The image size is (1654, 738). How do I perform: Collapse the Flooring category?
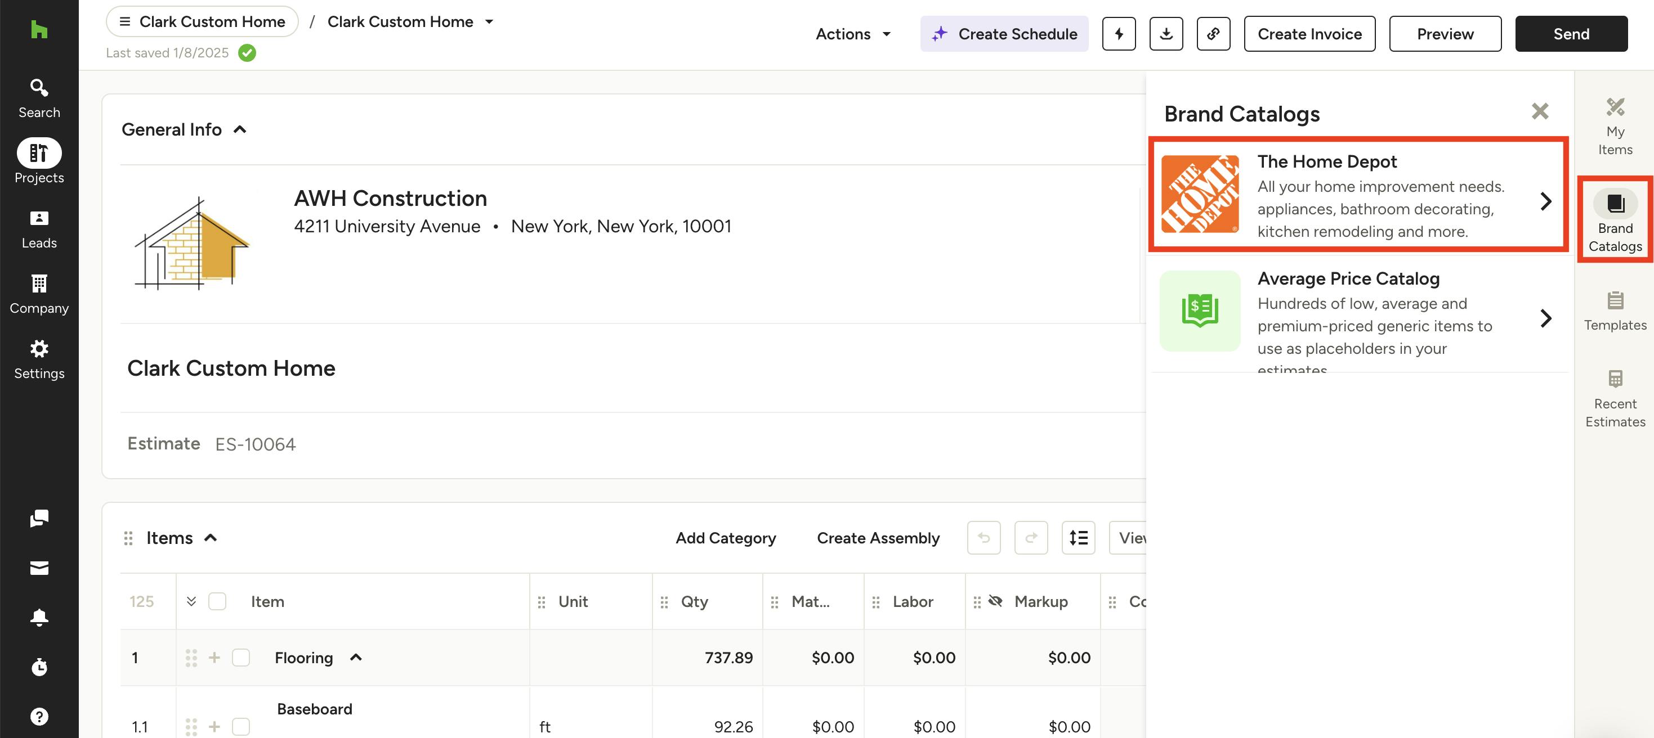coord(356,657)
